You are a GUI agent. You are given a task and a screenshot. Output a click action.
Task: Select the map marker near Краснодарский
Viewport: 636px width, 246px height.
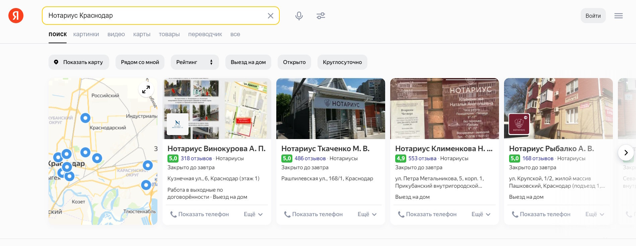coord(85,118)
